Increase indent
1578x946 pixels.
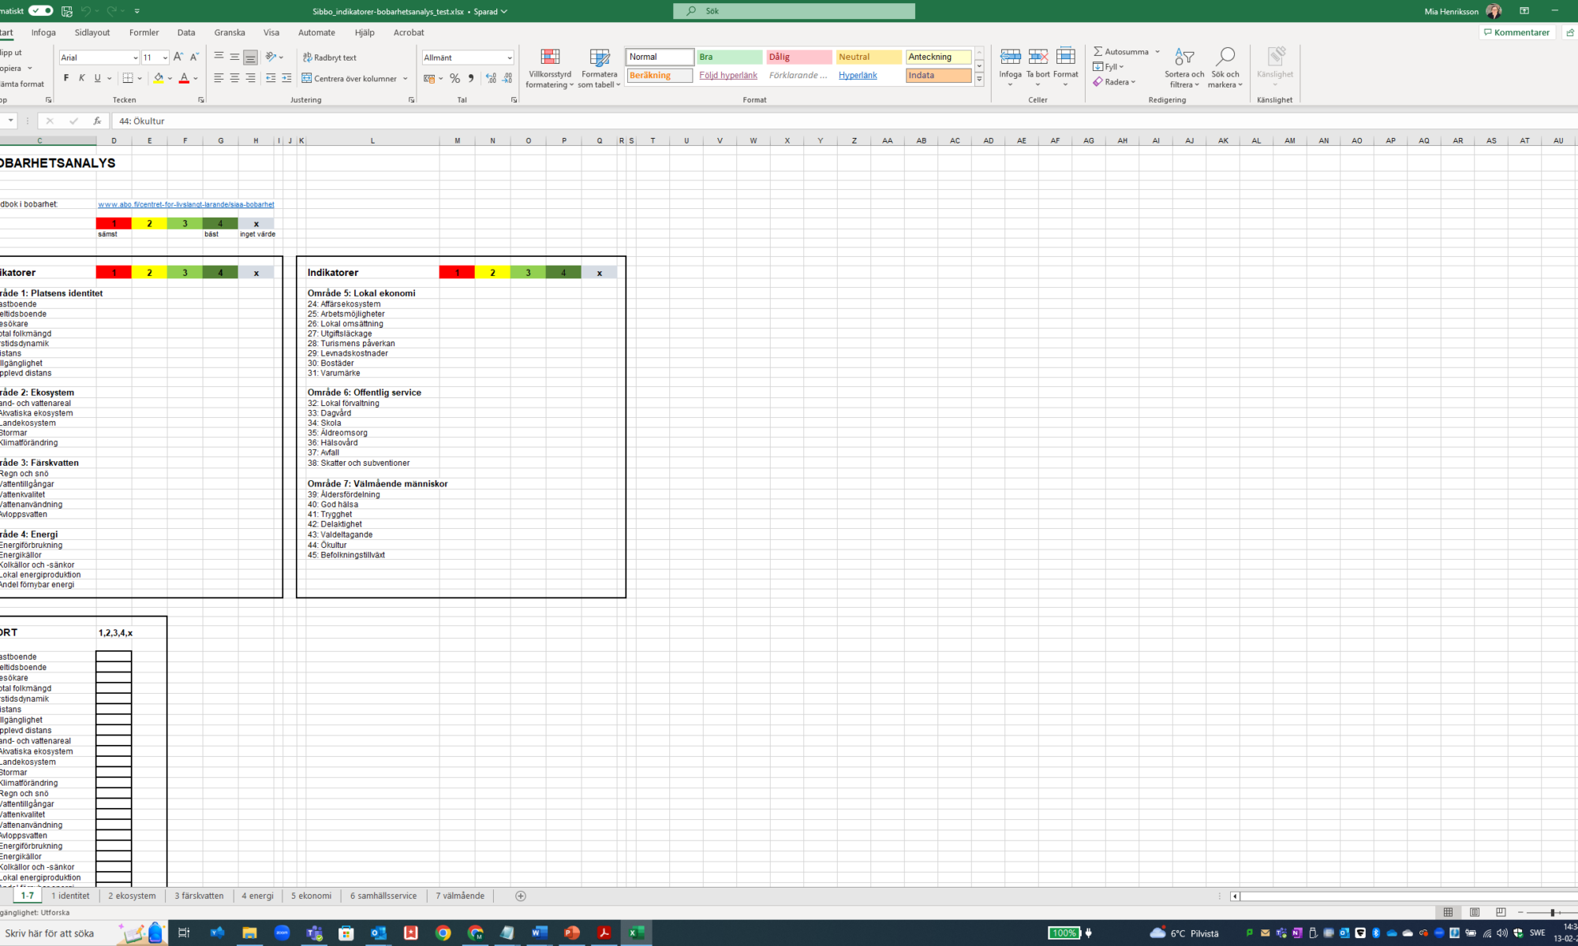286,78
